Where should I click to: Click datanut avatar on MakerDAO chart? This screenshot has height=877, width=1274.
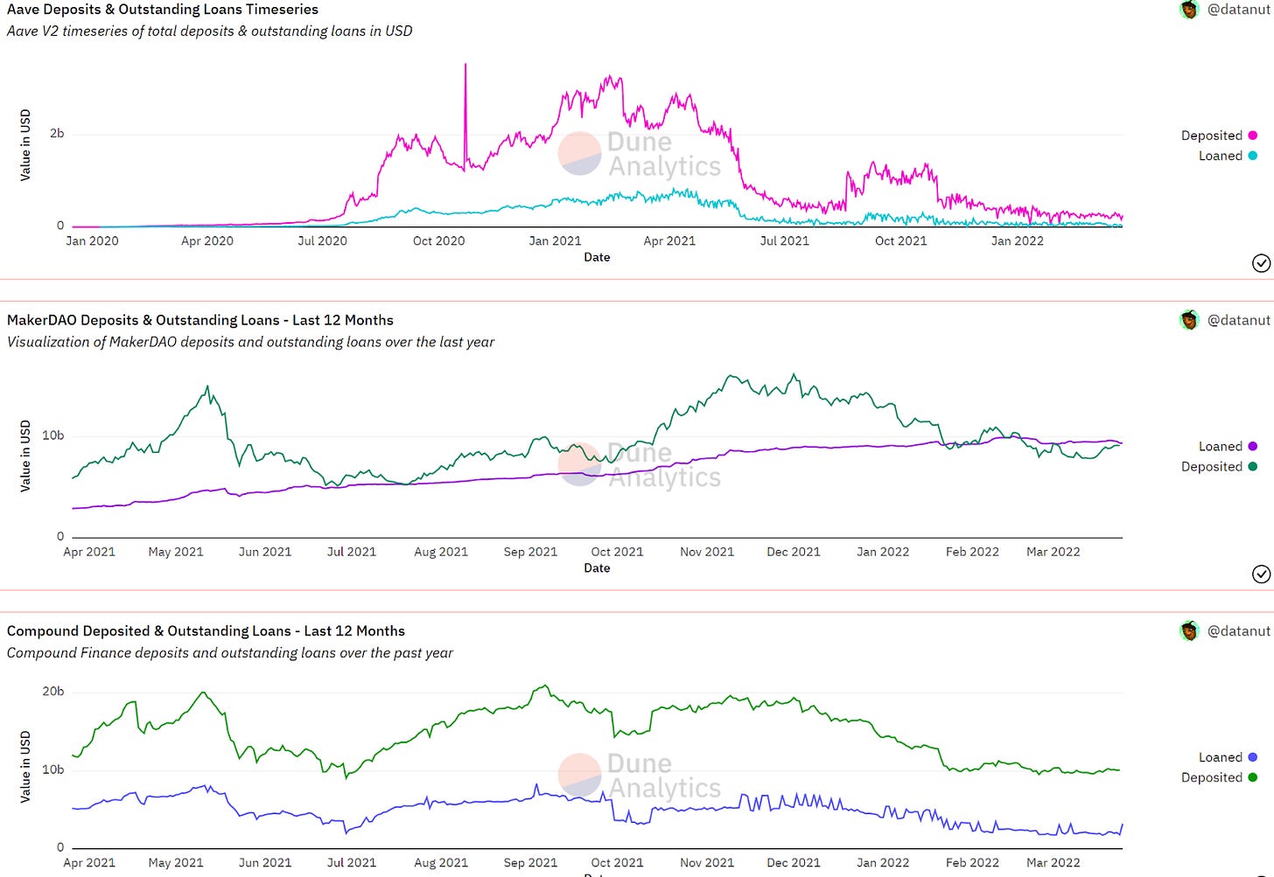[x=1189, y=320]
